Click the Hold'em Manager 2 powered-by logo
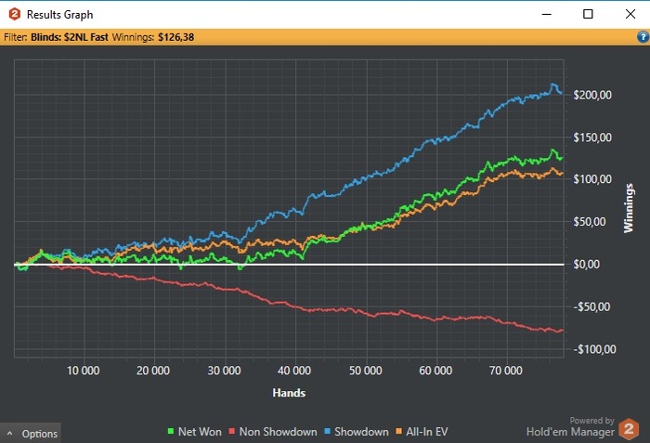Screen dimensions: 650x443 629,429
